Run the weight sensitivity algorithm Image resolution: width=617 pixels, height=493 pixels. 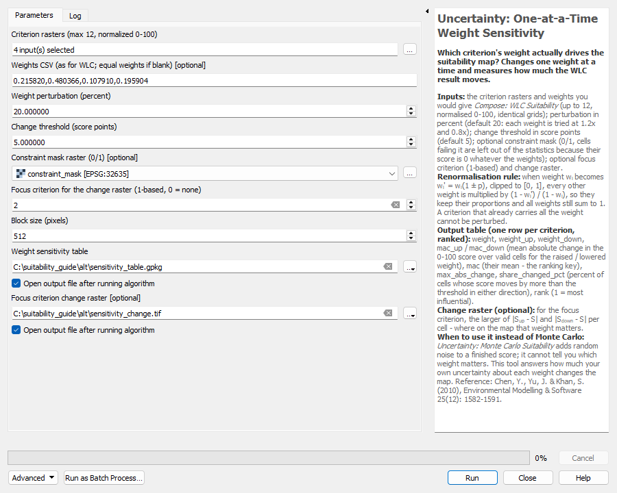pos(472,478)
